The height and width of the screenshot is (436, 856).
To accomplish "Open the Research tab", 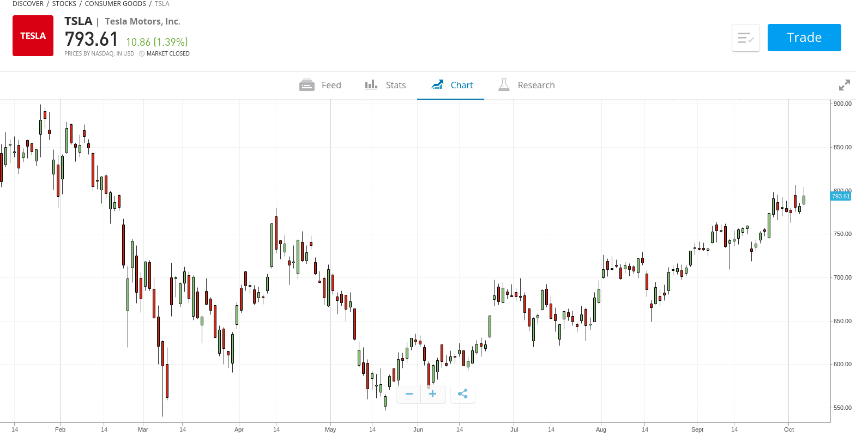I will pos(527,85).
